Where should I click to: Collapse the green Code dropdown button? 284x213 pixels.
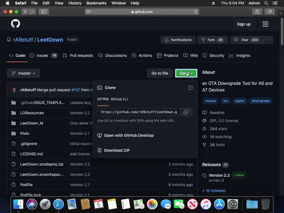(x=186, y=73)
